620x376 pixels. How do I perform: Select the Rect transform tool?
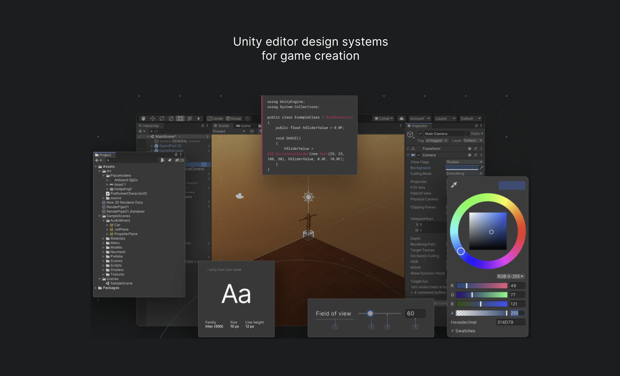(x=180, y=118)
